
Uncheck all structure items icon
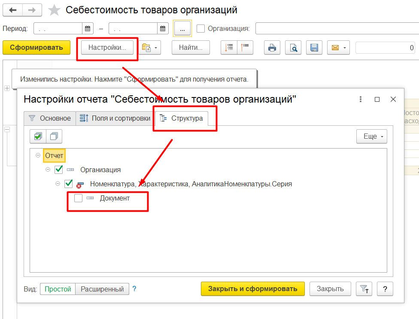(54, 137)
